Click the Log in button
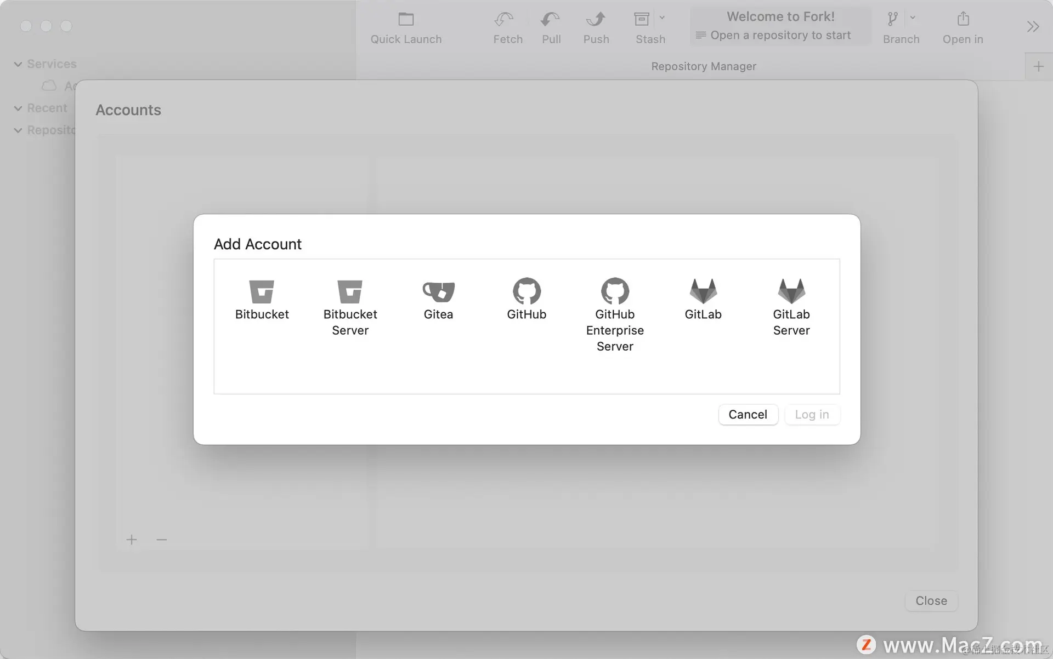 pyautogui.click(x=812, y=415)
